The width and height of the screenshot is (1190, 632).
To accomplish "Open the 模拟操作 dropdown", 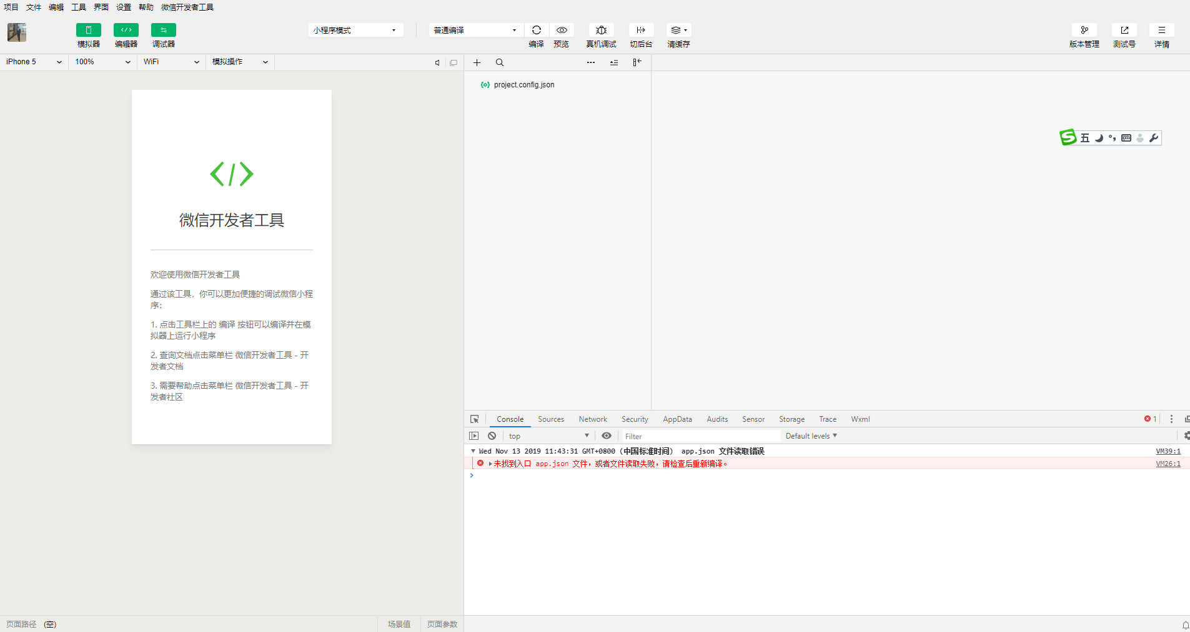I will point(240,62).
